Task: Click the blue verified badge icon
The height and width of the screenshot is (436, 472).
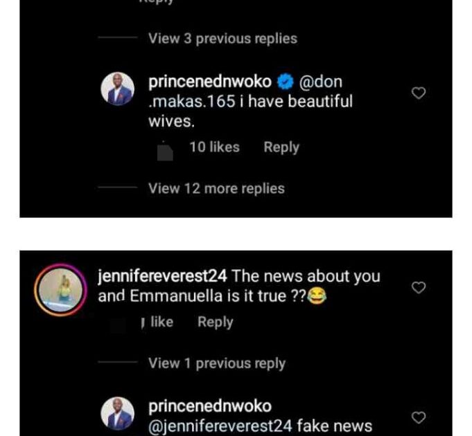Action: tap(285, 82)
